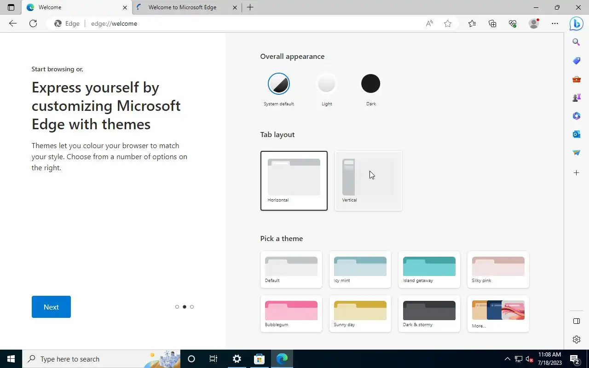Open the profile avatar icon
The width and height of the screenshot is (589, 368).
click(x=534, y=23)
